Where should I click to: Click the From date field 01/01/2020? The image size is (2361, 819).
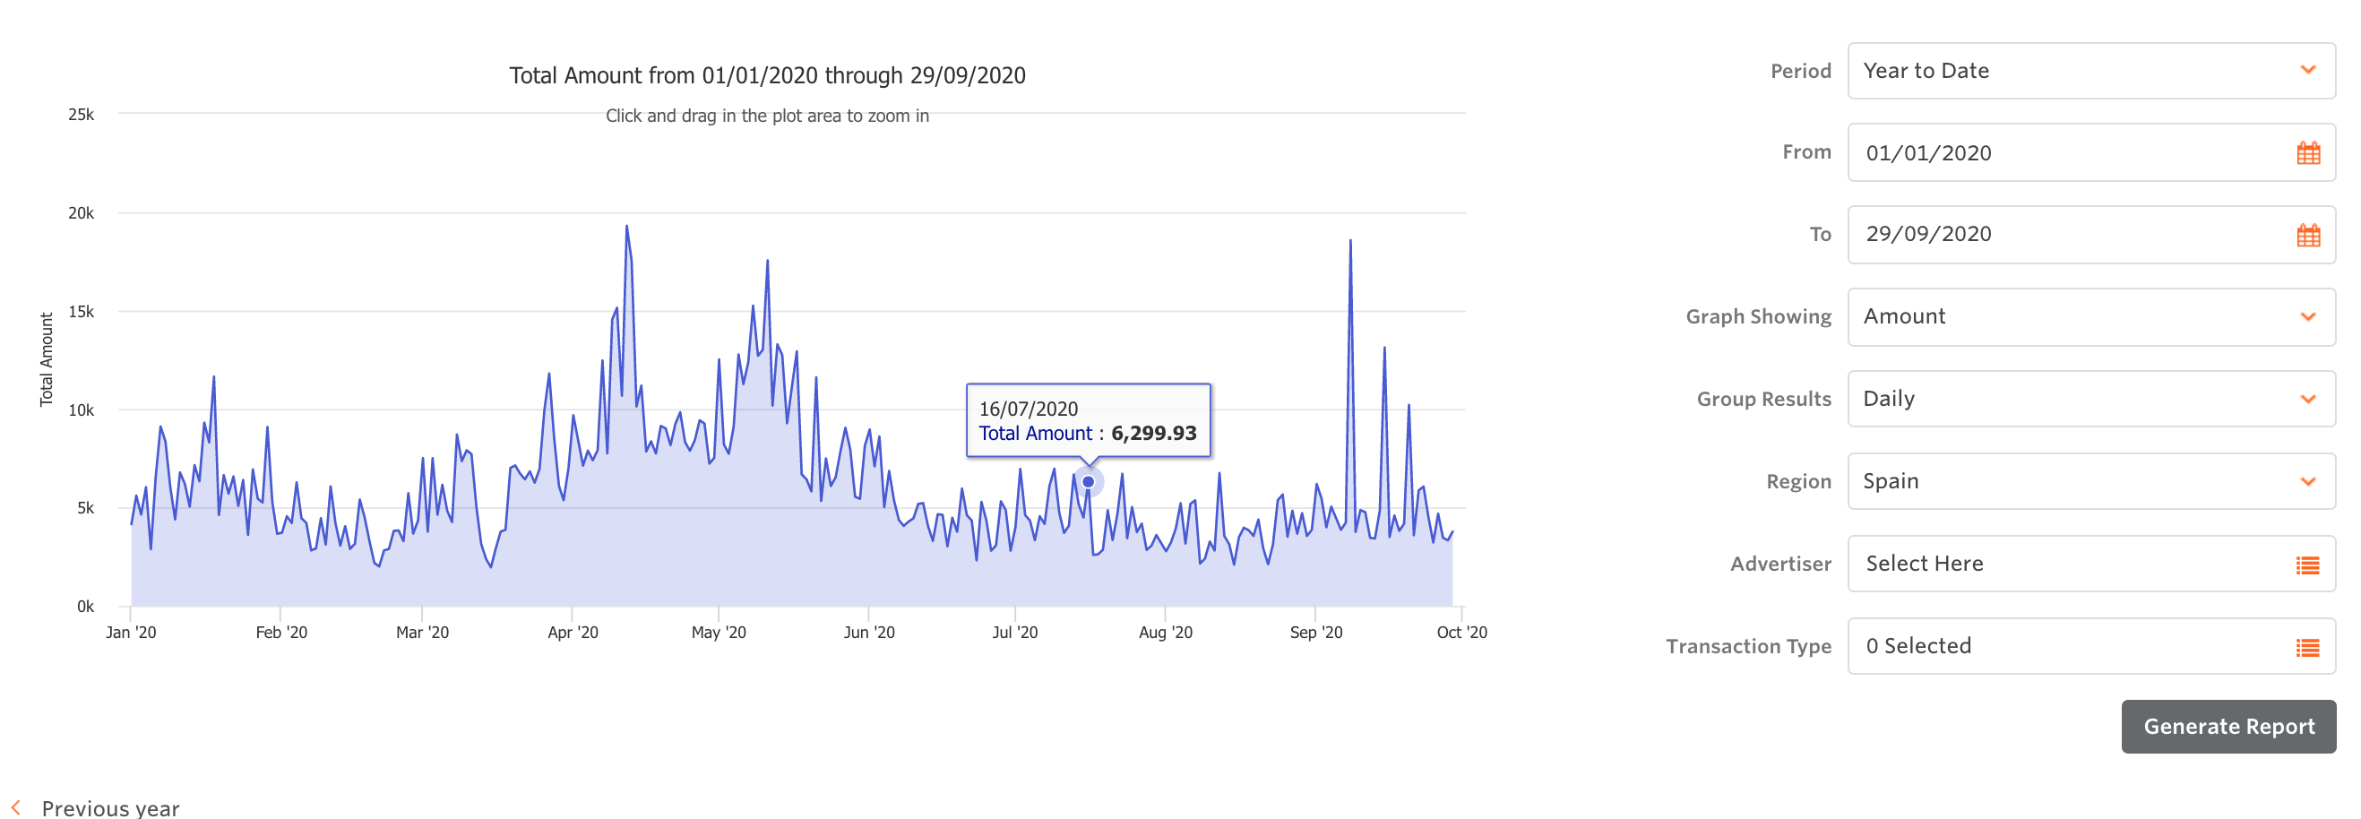tap(2063, 153)
